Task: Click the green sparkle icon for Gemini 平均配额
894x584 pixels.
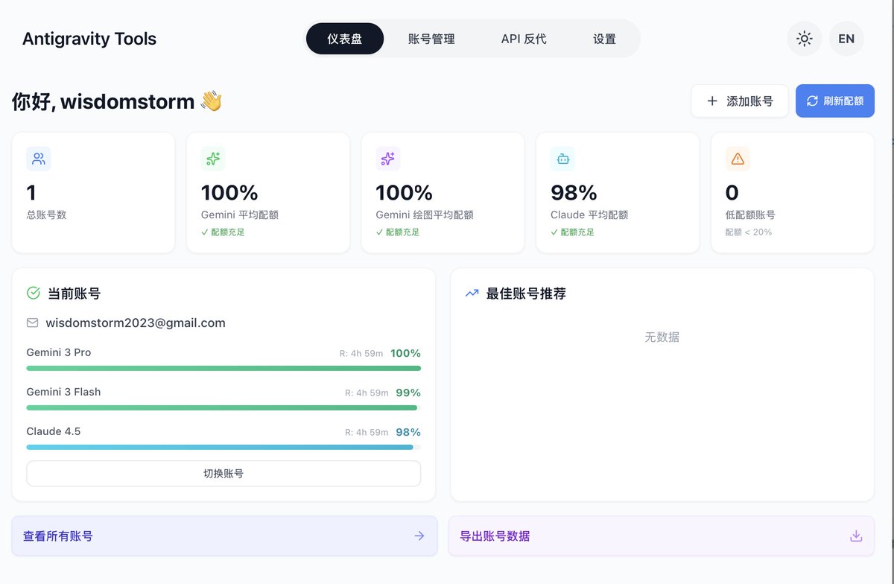Action: pyautogui.click(x=213, y=159)
